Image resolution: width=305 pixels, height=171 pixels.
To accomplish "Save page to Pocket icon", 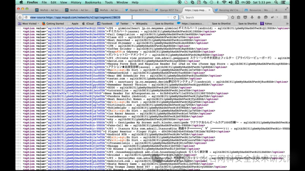I will (x=245, y=17).
